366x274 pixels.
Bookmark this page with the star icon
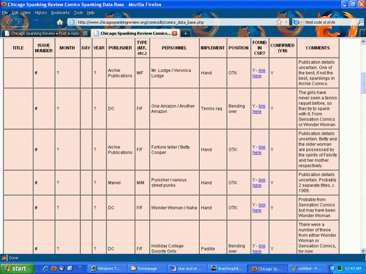[279, 22]
